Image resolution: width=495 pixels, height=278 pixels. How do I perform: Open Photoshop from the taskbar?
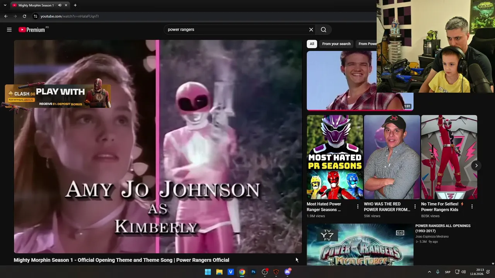pyautogui.click(x=253, y=272)
